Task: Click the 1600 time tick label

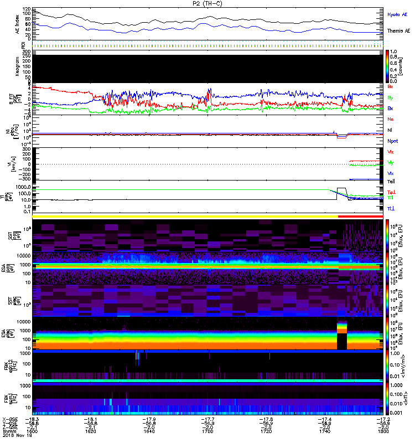Action: (x=32, y=431)
